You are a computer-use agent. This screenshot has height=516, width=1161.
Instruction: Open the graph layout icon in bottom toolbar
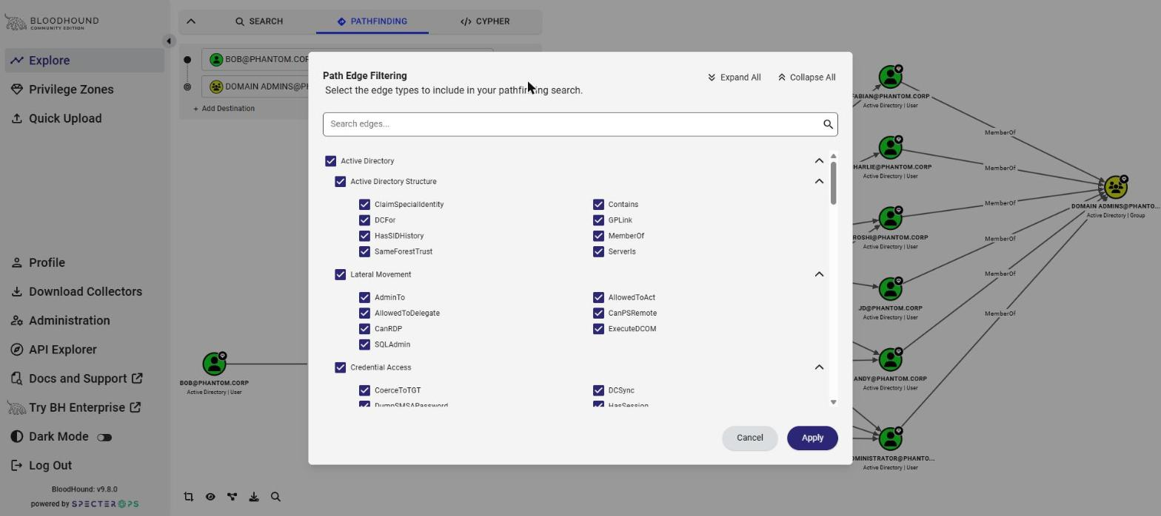pos(232,497)
